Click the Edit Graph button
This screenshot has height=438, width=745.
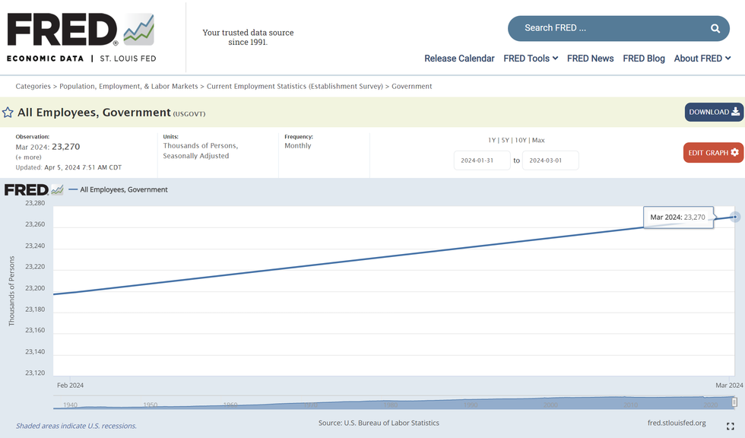[x=713, y=153]
